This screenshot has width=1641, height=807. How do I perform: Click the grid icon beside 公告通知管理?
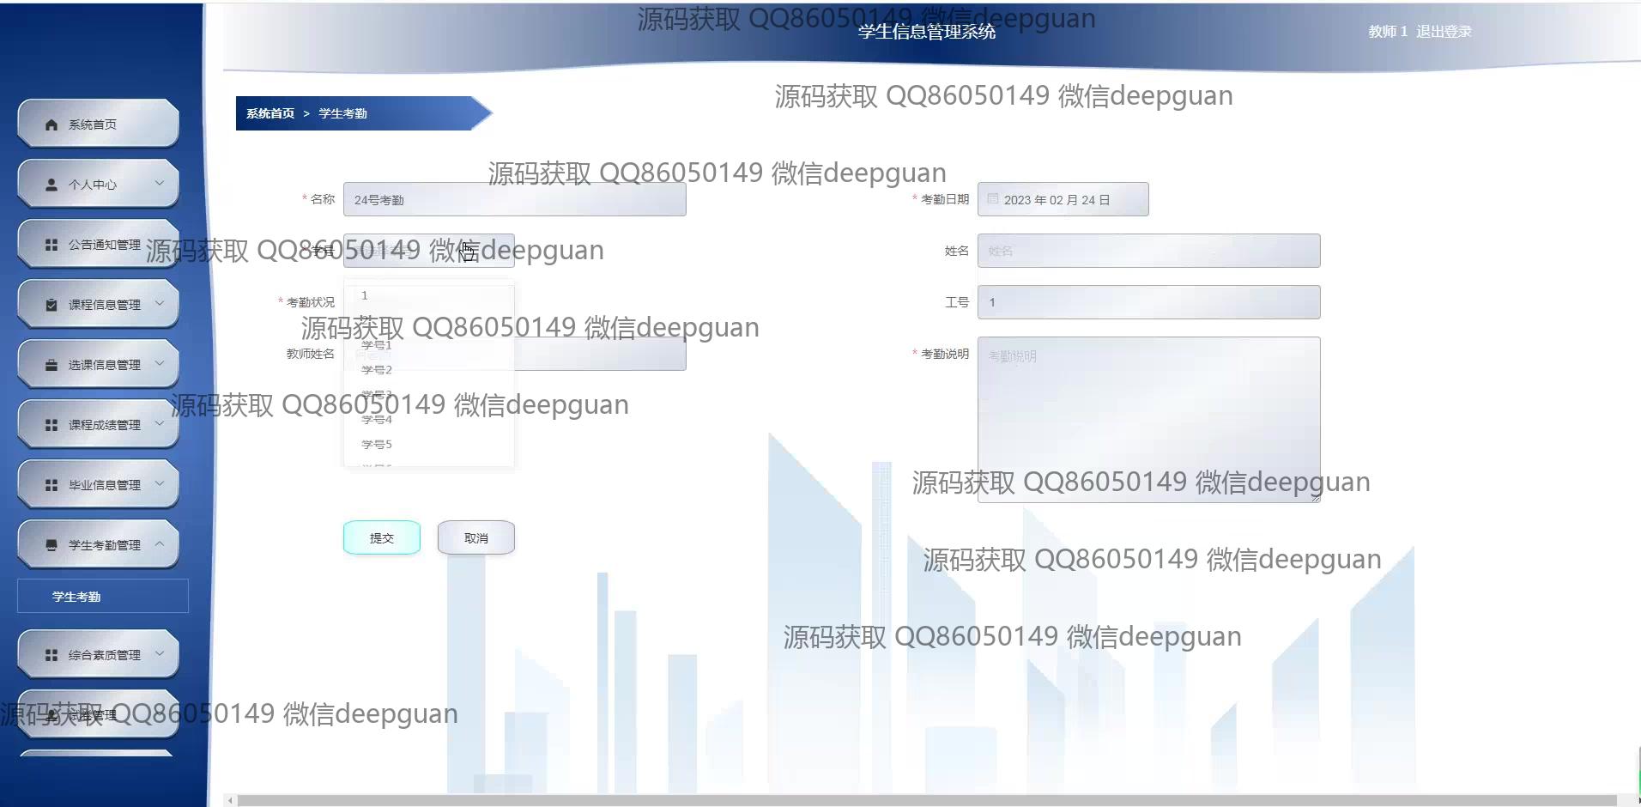[x=51, y=245]
